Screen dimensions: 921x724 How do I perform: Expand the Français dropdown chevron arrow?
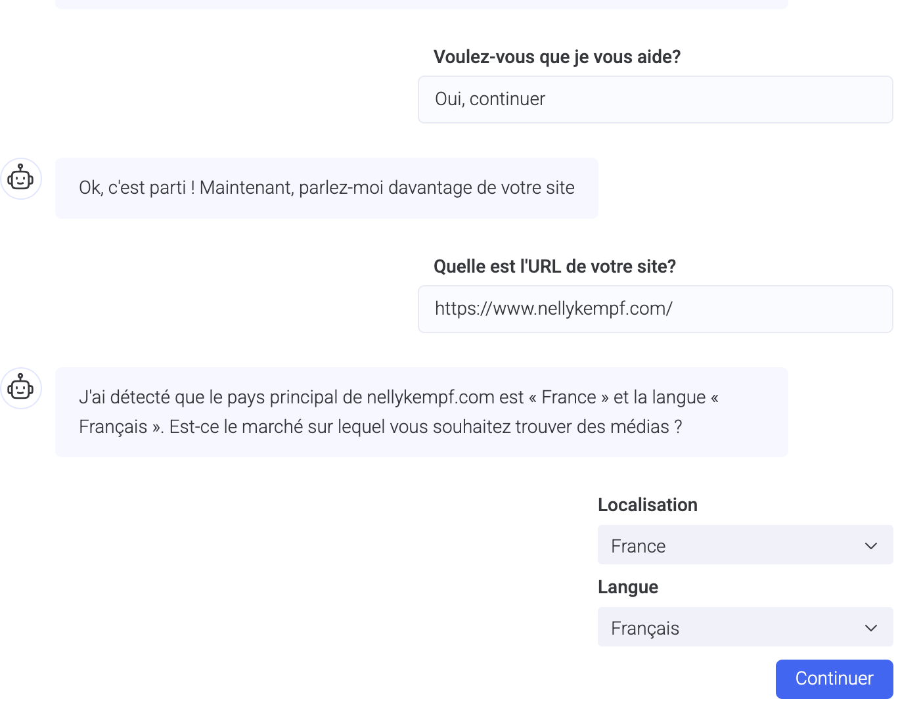pyautogui.click(x=871, y=628)
